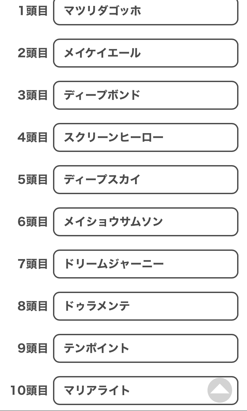
Task: Click the 7頭目 label
Action: pyautogui.click(x=33, y=264)
